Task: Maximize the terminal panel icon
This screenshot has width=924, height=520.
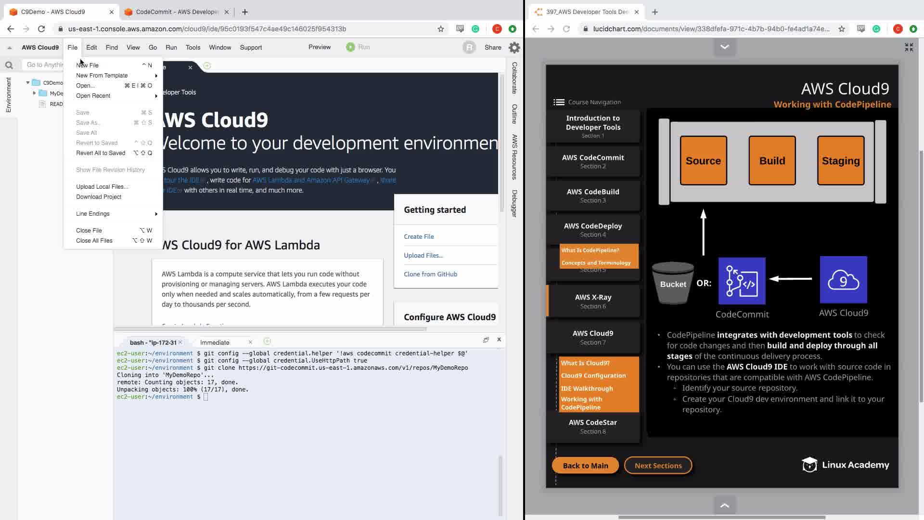Action: tap(486, 340)
